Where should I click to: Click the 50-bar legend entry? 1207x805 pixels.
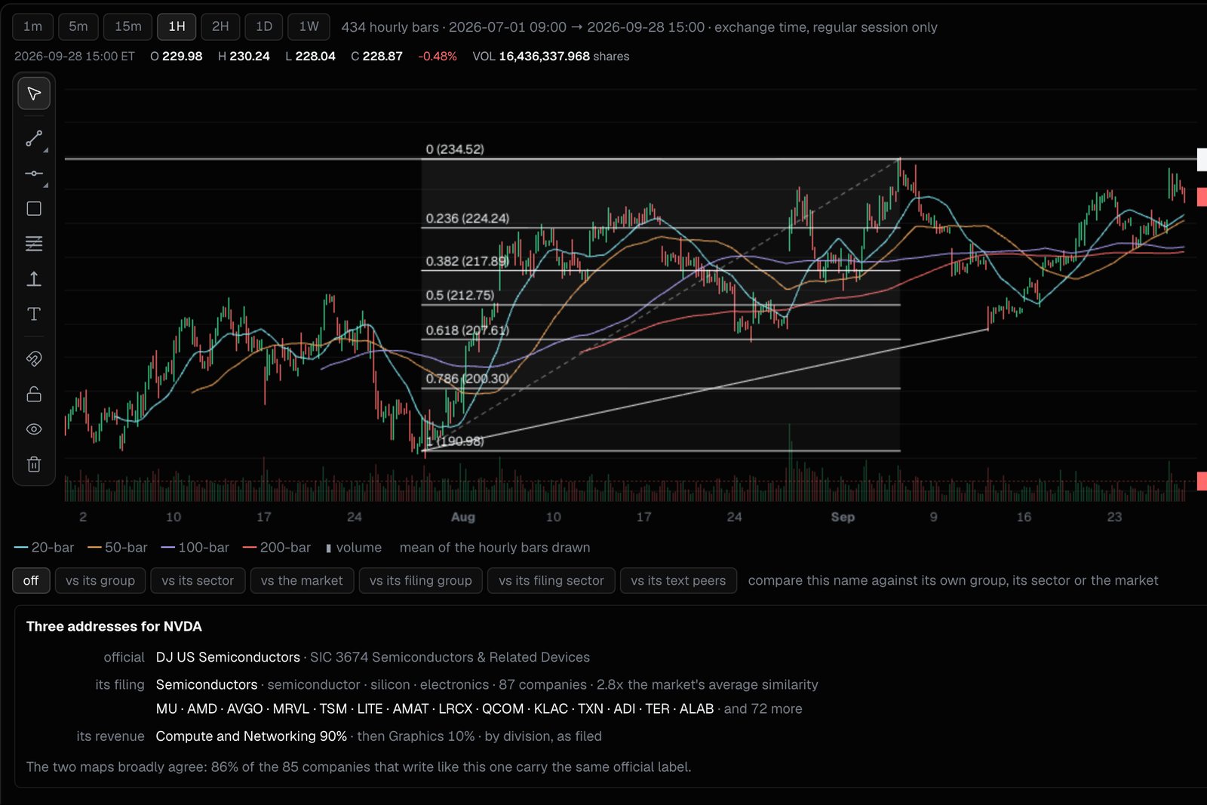[x=118, y=548]
